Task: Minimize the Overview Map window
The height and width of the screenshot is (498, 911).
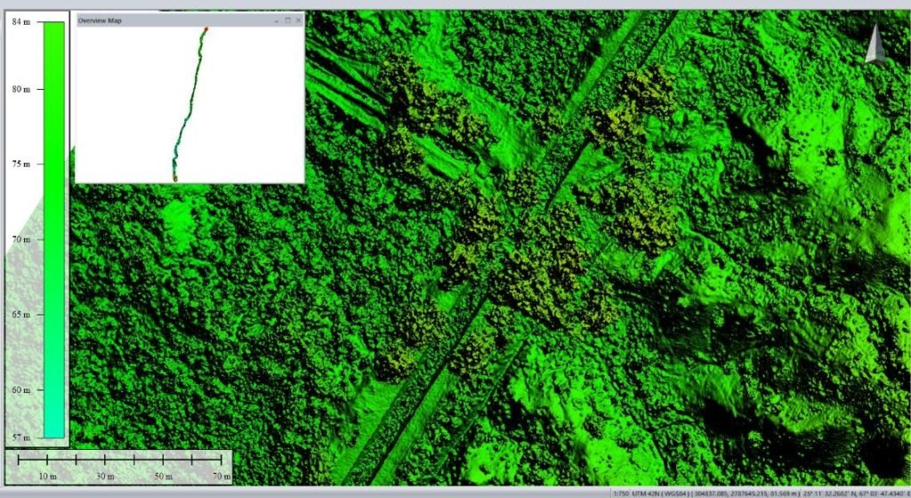Action: point(277,20)
